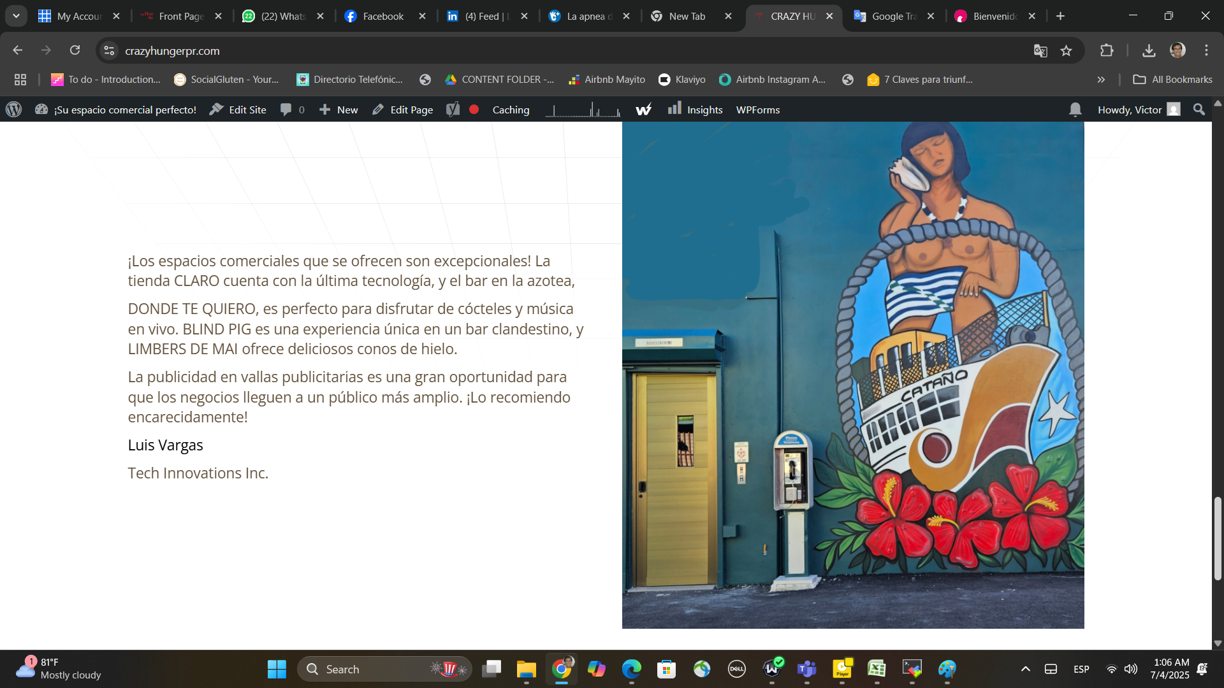The image size is (1224, 688).
Task: Click the page vertical scrollbar thumb
Action: click(x=1218, y=538)
